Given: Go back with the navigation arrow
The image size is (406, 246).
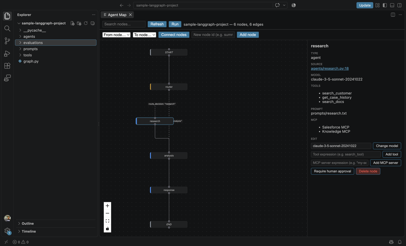Looking at the screenshot, I should coord(122,5).
